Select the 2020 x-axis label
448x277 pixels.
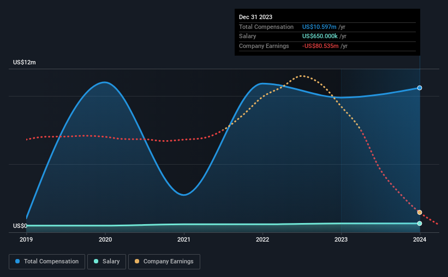click(105, 239)
